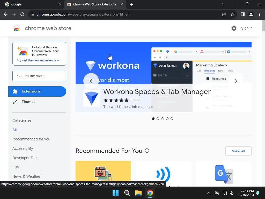Viewport: 265px width, 199px height.
Task: Click the forward navigation arrow
Action: [x=14, y=15]
